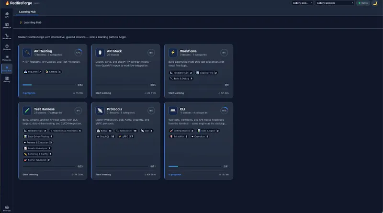Click the CLI card progress bar
The image size is (383, 213).
click(195, 167)
